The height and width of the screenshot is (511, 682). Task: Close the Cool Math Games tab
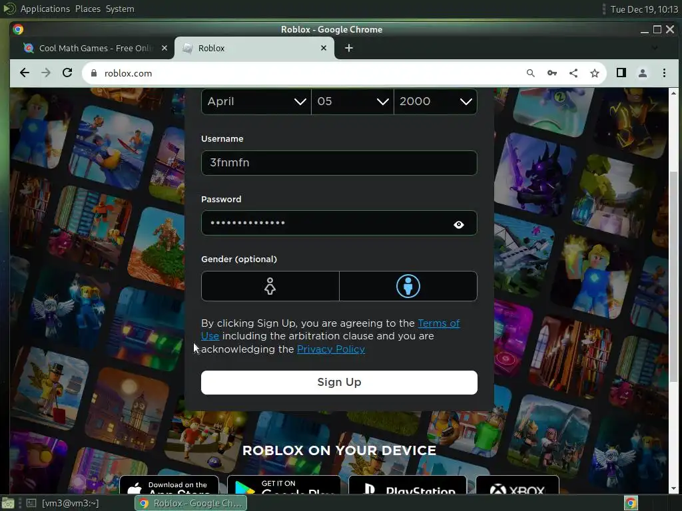point(164,48)
